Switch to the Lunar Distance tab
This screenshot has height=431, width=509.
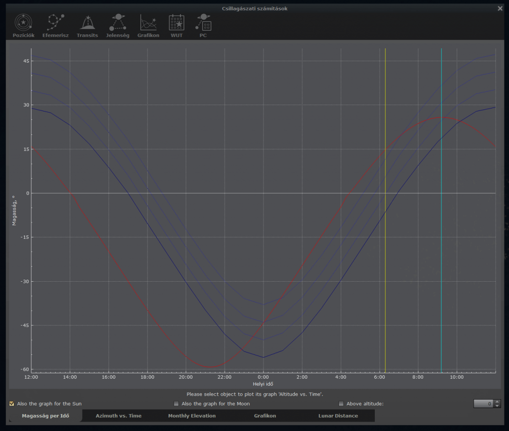pos(338,416)
